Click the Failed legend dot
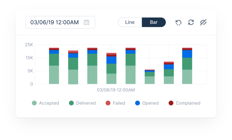Screen dimensions: 232x140 point(108,103)
